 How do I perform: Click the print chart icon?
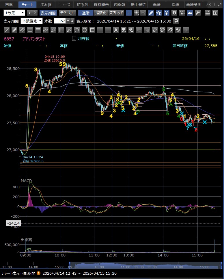(x=207, y=13)
